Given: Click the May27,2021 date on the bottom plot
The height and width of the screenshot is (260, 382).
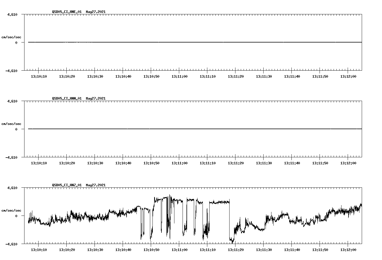Looking at the screenshot, I should point(96,185).
